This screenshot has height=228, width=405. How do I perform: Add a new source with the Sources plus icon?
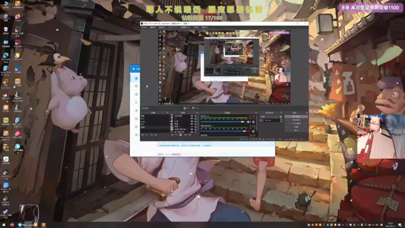172,135
